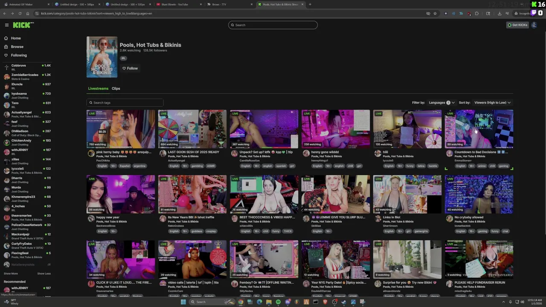Click PoliceChaseNetwork avatar in sidebar
Viewport: 546px width, 307px height.
7,227
